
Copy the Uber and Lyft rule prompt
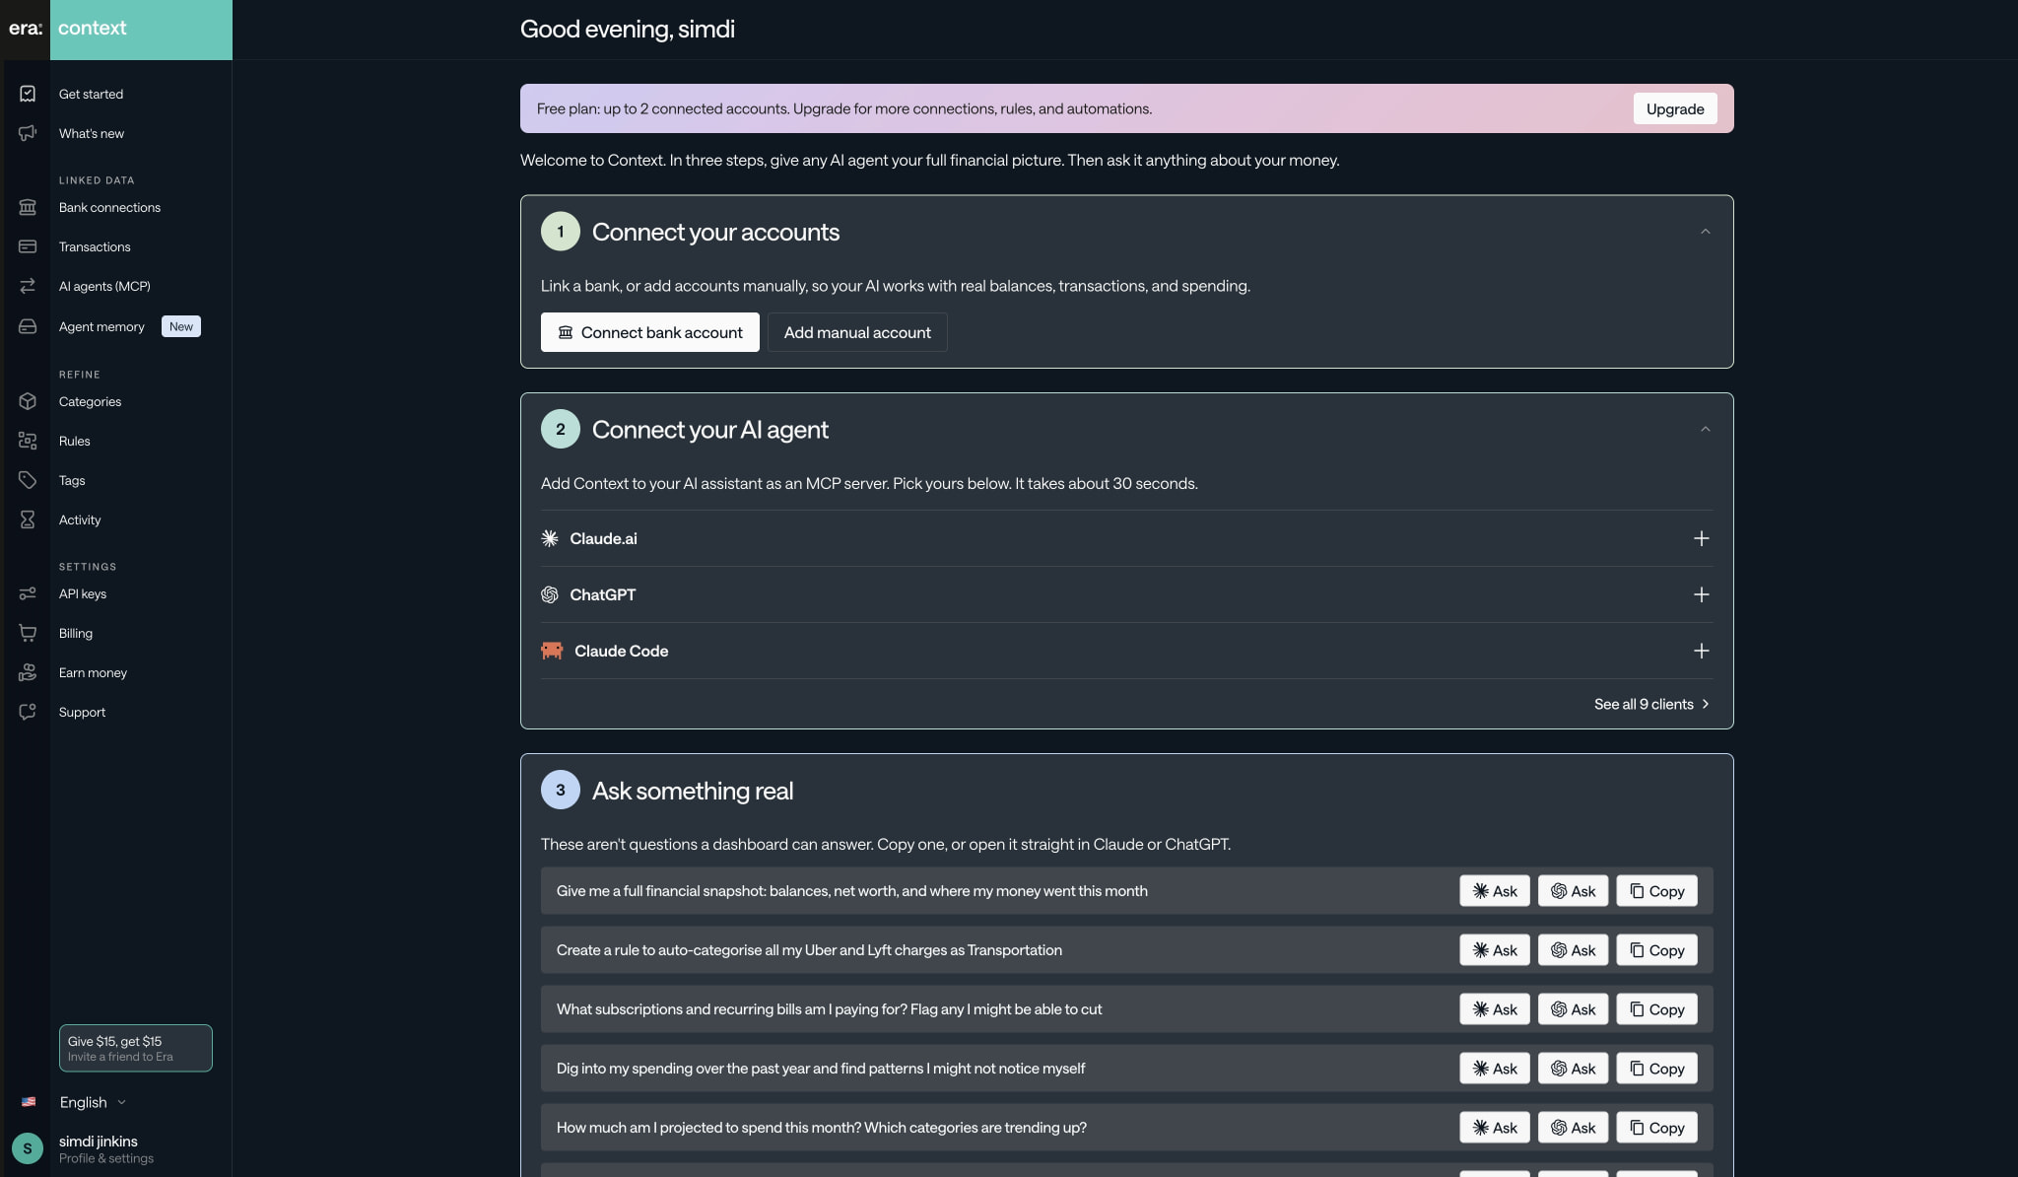pyautogui.click(x=1657, y=950)
